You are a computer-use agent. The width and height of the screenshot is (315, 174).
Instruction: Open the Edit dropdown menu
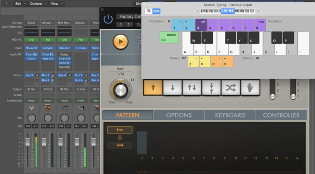coord(21,4)
